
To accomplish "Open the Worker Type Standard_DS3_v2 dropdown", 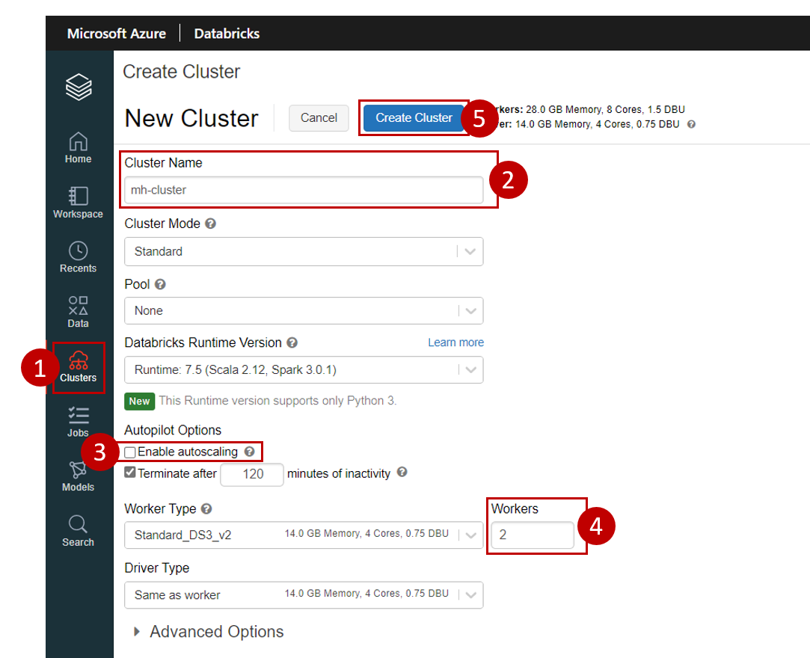I will (304, 535).
